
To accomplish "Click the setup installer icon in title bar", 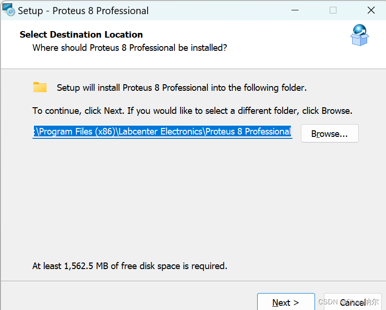I will click(8, 10).
